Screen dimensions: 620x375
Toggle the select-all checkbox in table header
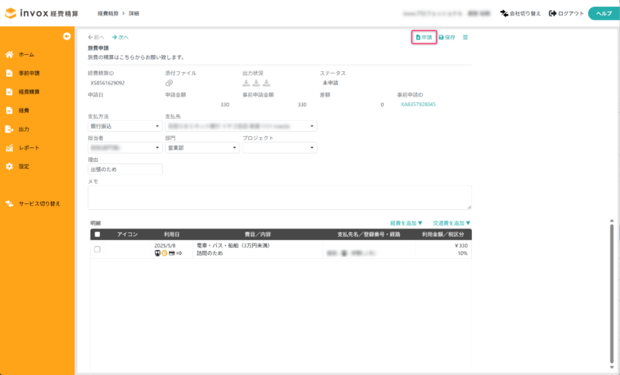tap(98, 234)
